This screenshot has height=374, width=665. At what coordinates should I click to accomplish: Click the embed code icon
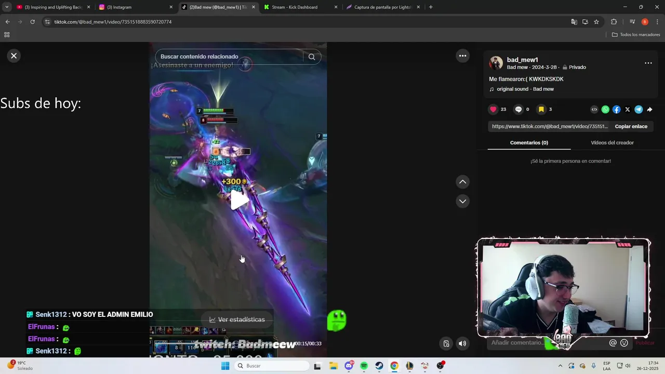[594, 109]
